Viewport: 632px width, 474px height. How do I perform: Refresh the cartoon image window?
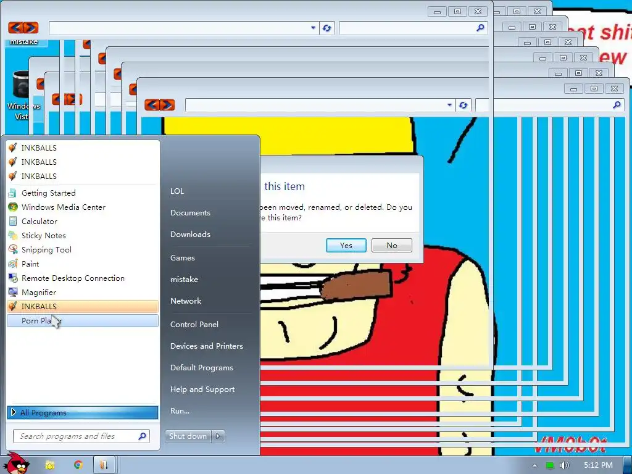[463, 105]
